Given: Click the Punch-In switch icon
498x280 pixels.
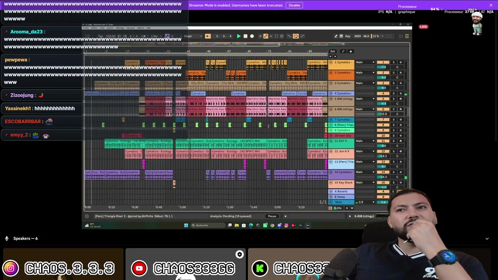Looking at the screenshot, I should click(x=289, y=36).
